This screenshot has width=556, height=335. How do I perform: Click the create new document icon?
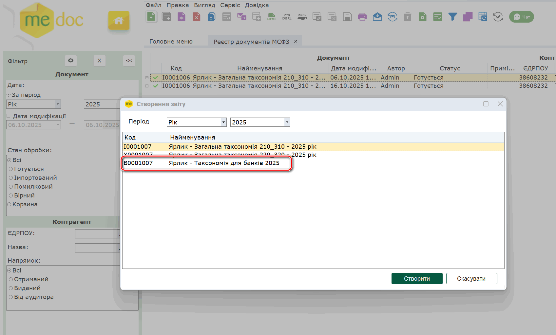tap(151, 17)
